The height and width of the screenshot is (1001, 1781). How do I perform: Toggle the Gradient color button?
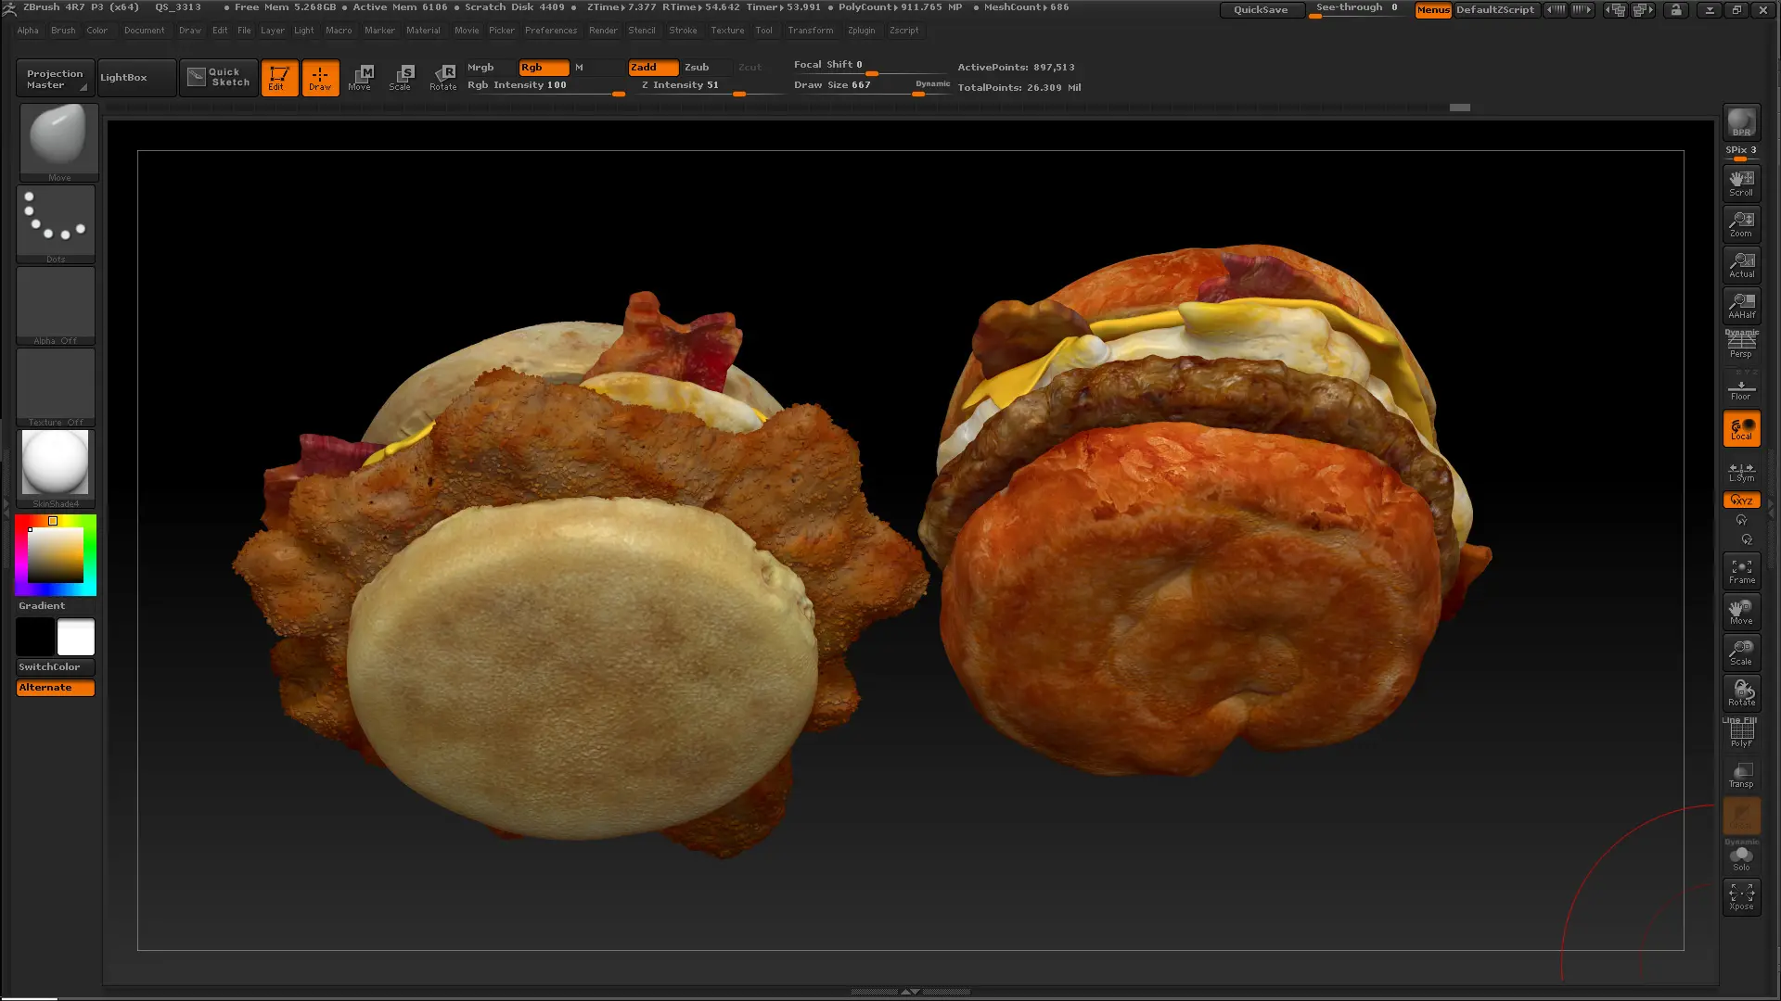56,606
